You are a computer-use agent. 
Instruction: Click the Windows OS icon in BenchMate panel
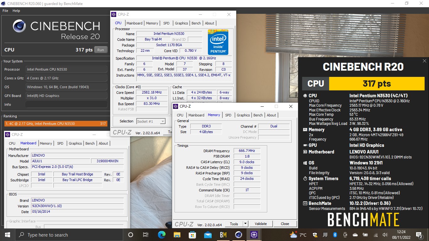[x=305, y=163]
